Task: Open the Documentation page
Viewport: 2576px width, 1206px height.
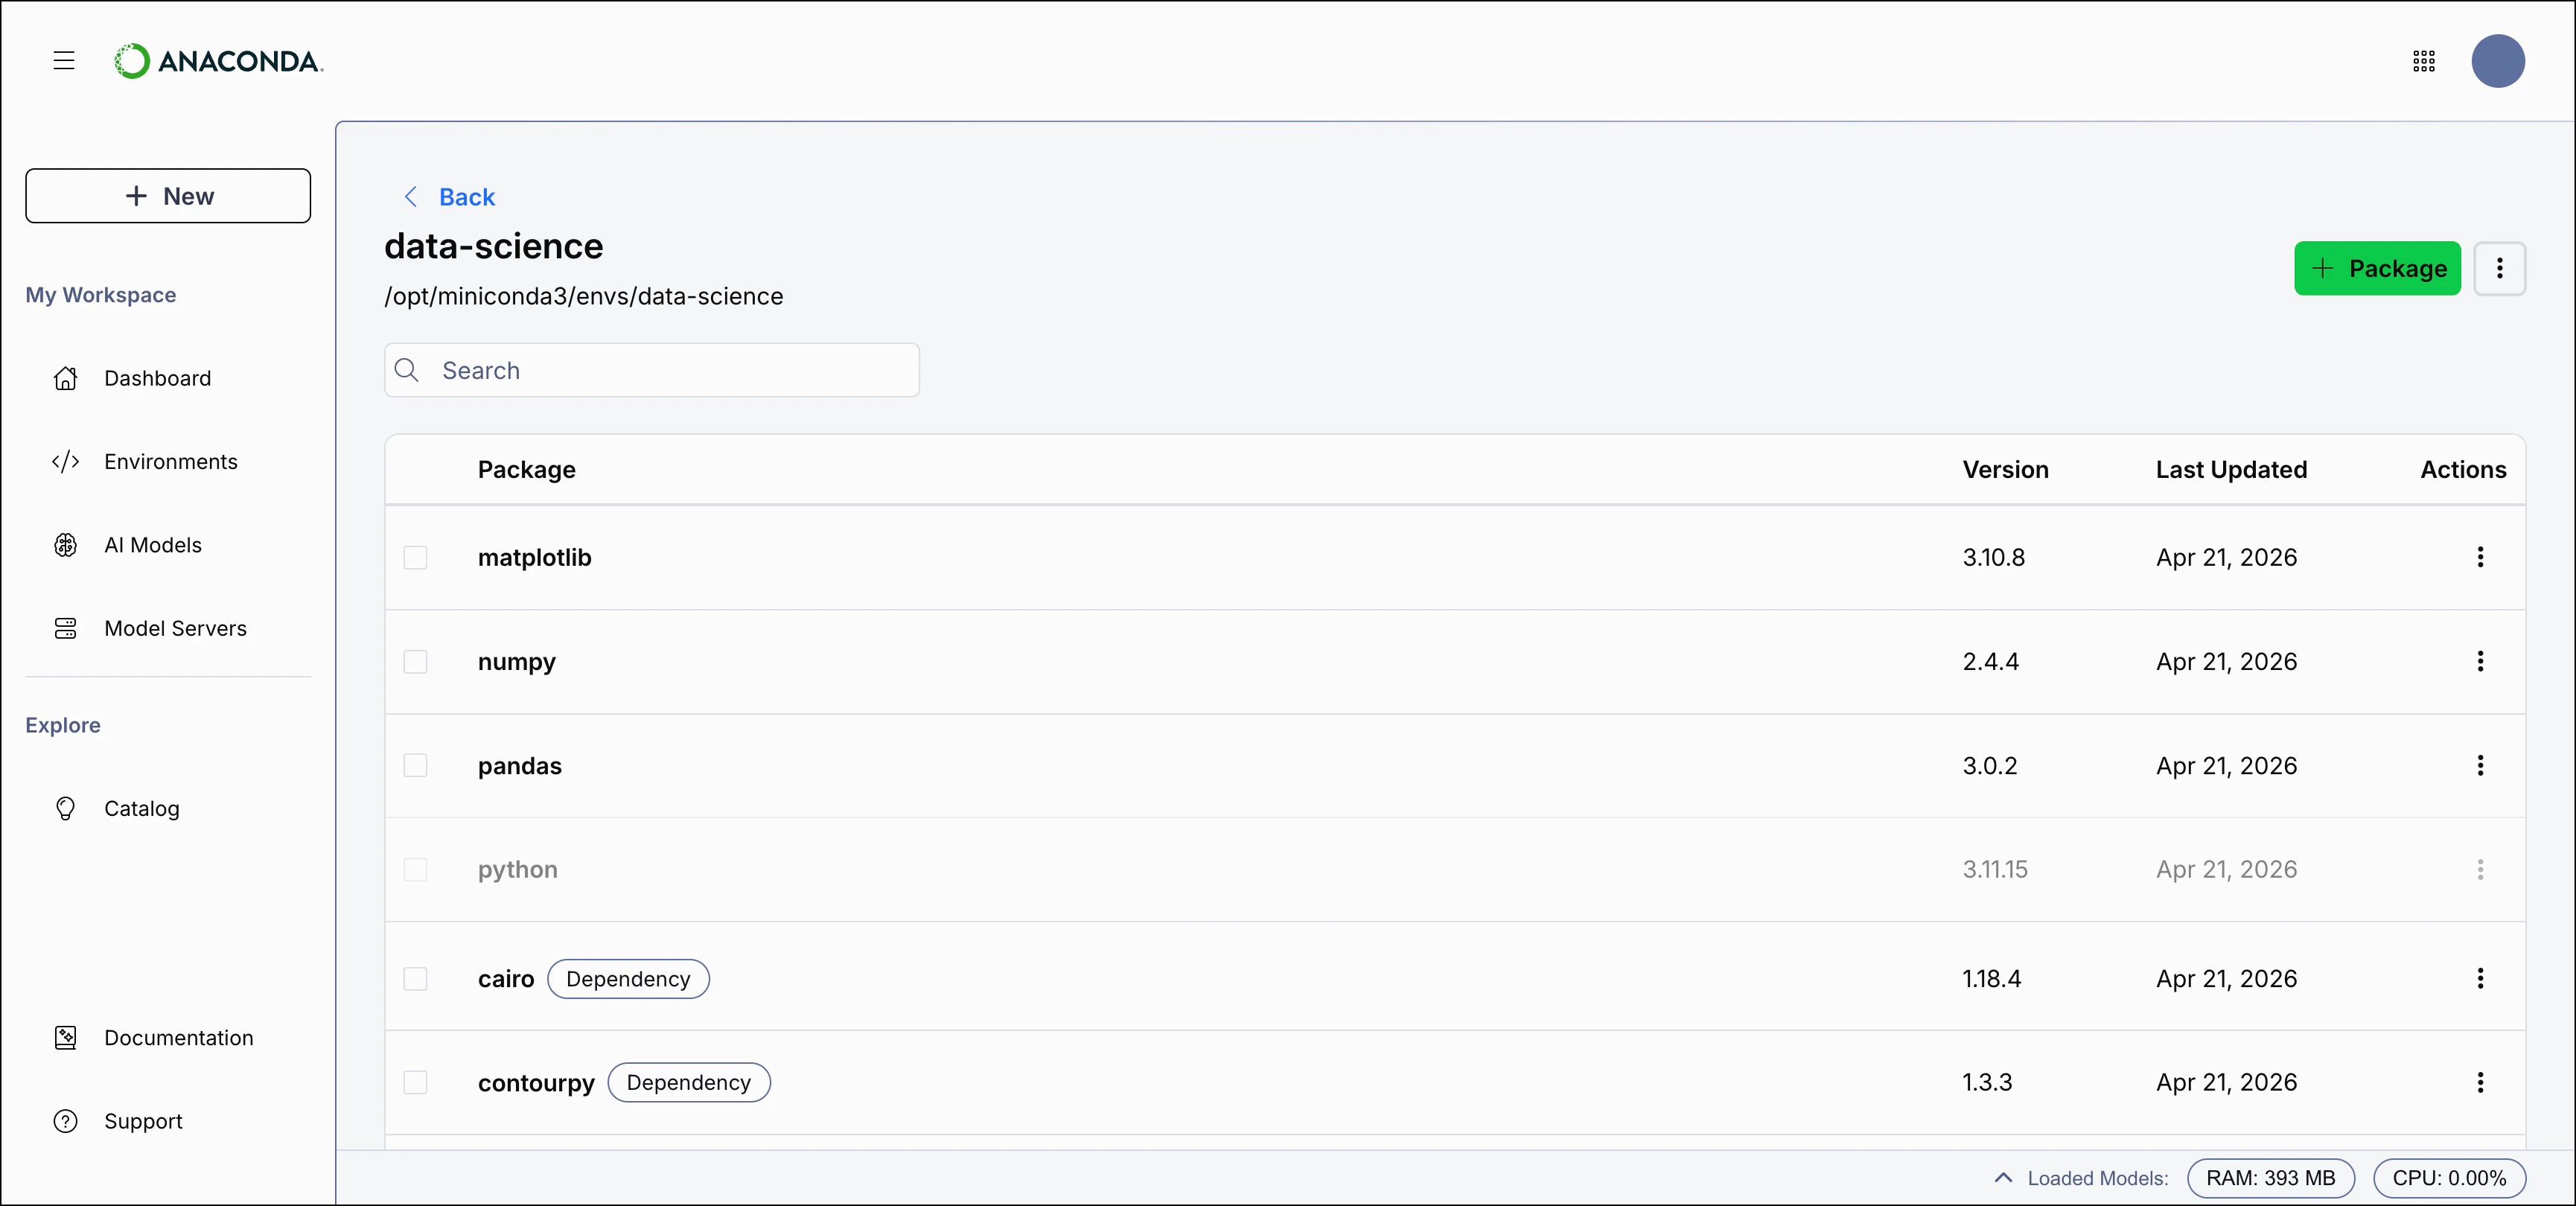Action: [178, 1037]
